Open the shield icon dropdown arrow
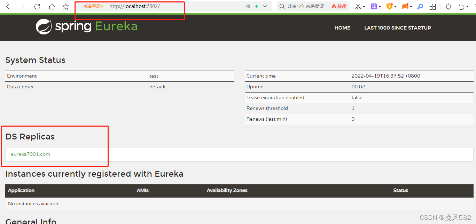Screen dimensions: 476x224 (395, 7)
